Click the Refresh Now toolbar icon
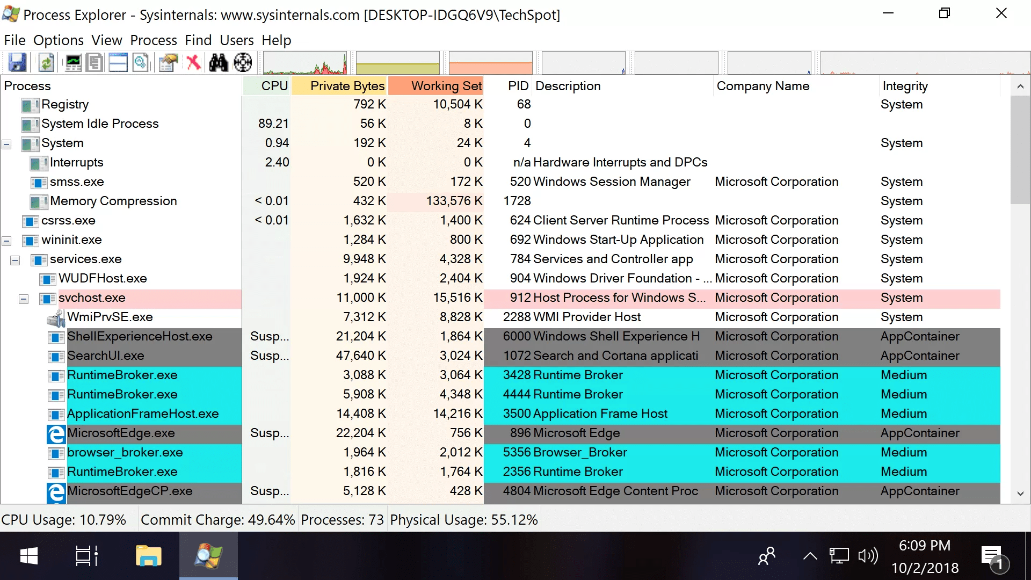 pyautogui.click(x=47, y=63)
